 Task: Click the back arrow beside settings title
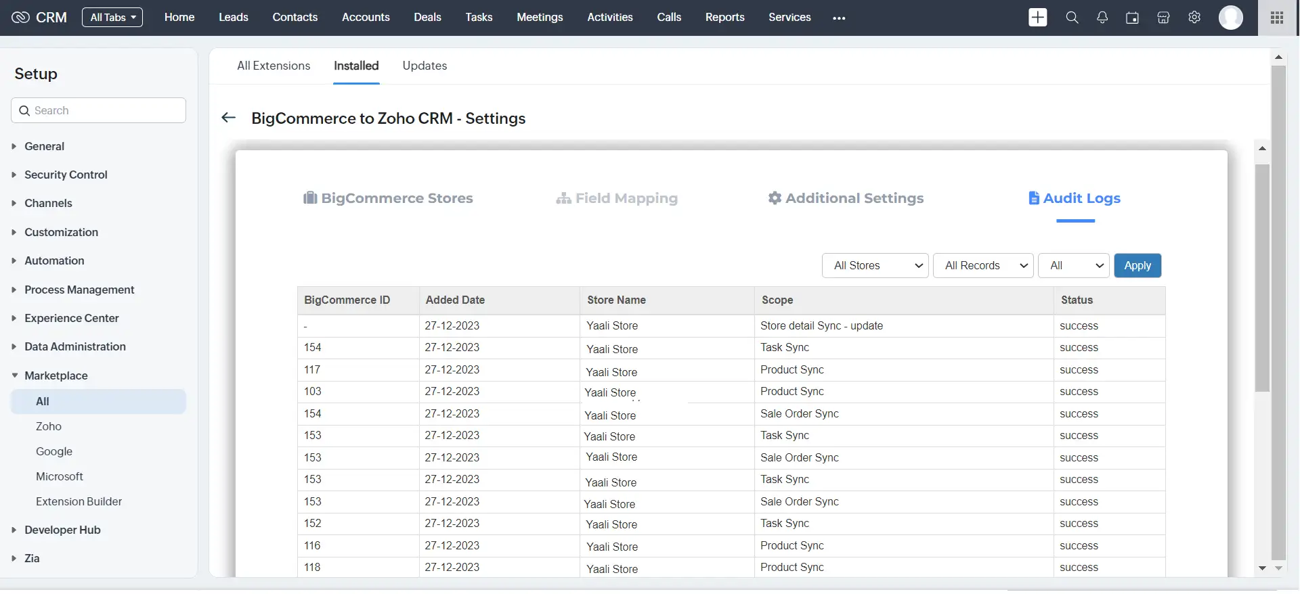tap(229, 118)
